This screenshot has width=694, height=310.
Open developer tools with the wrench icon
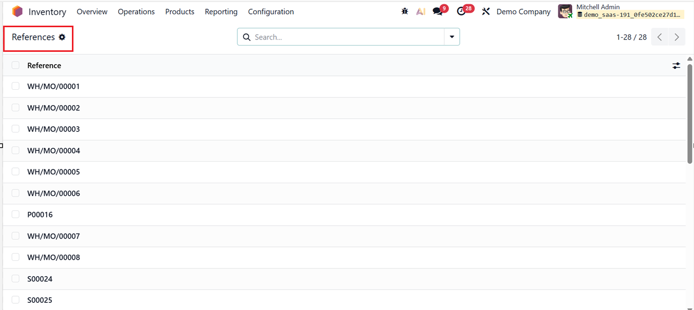[485, 11]
